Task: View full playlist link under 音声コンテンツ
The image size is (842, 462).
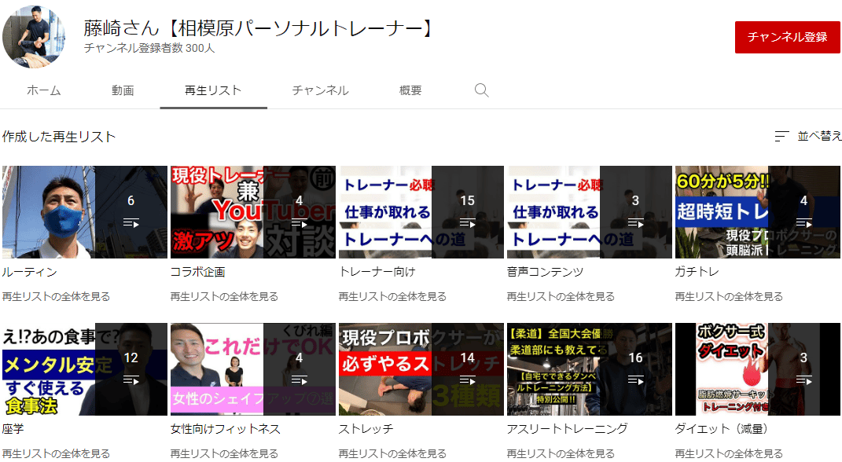Action: tap(561, 296)
